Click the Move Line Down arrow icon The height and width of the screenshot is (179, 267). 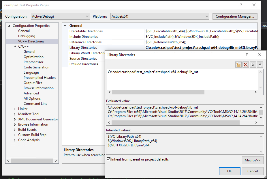[253, 65]
